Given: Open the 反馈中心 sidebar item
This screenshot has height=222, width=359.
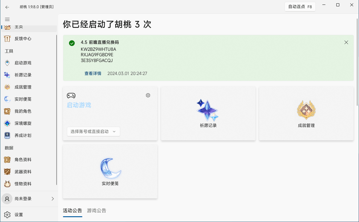Looking at the screenshot, I should pyautogui.click(x=23, y=39).
